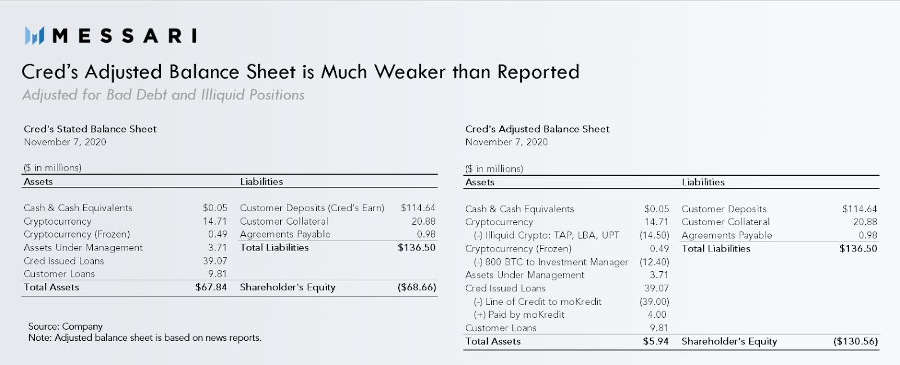Click adjusted Shareholder's Equity value ($130.56)
The height and width of the screenshot is (365, 900).
coord(856,341)
